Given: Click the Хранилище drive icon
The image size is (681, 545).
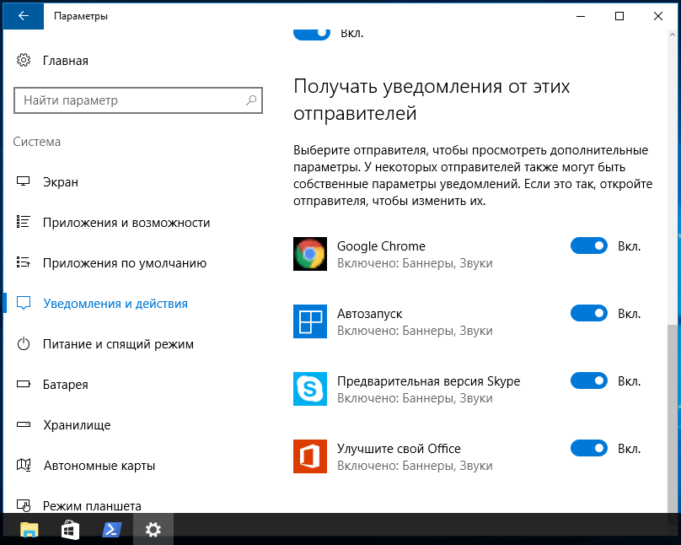Looking at the screenshot, I should click(x=24, y=424).
